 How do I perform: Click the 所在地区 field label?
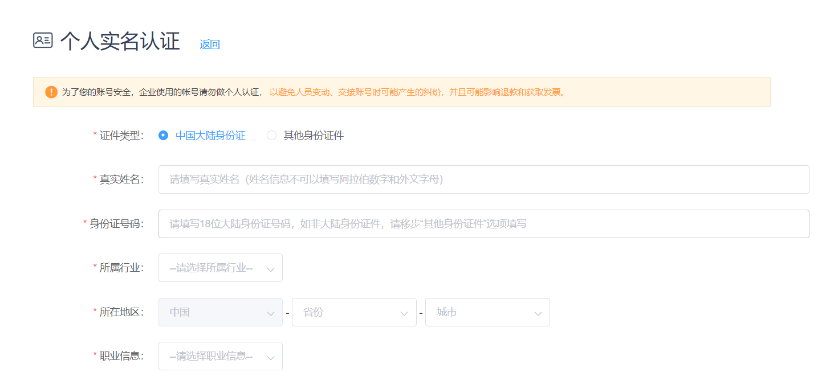(121, 312)
